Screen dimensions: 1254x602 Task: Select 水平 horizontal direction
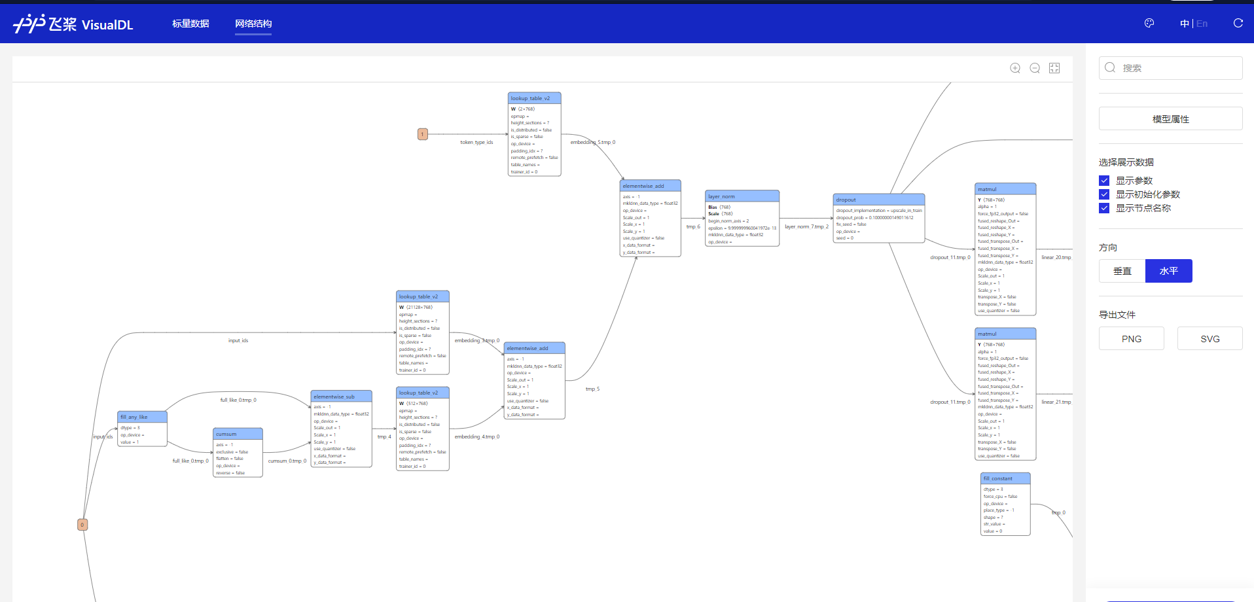click(x=1169, y=271)
